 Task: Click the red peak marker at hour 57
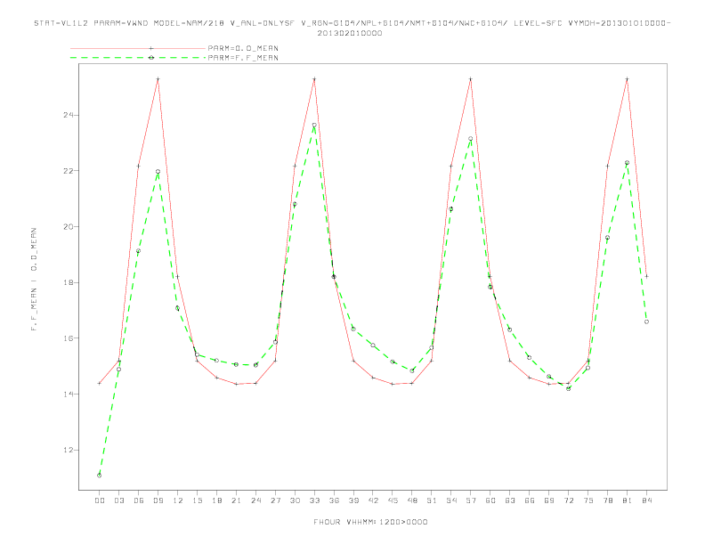(x=471, y=79)
